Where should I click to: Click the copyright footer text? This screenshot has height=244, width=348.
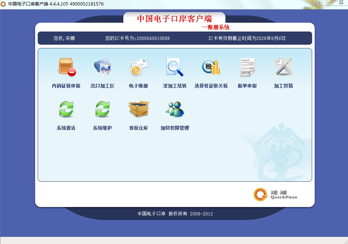pos(175,214)
